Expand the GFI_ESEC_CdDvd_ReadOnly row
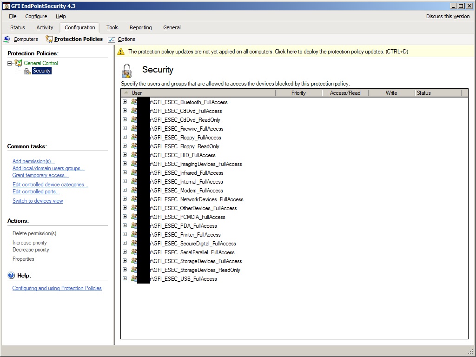 (125, 119)
